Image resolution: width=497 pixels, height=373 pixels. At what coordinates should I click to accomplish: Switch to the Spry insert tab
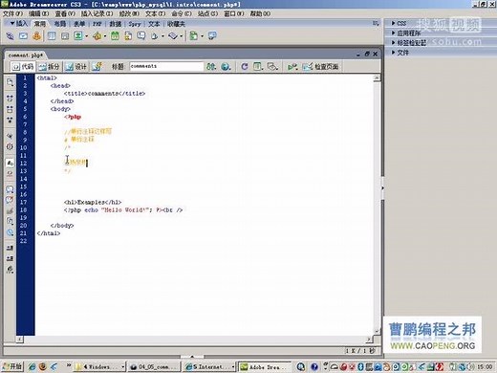coord(135,24)
